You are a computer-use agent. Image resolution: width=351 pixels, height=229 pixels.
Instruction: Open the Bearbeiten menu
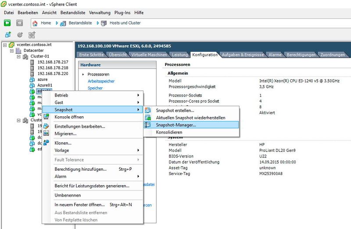tap(28, 13)
